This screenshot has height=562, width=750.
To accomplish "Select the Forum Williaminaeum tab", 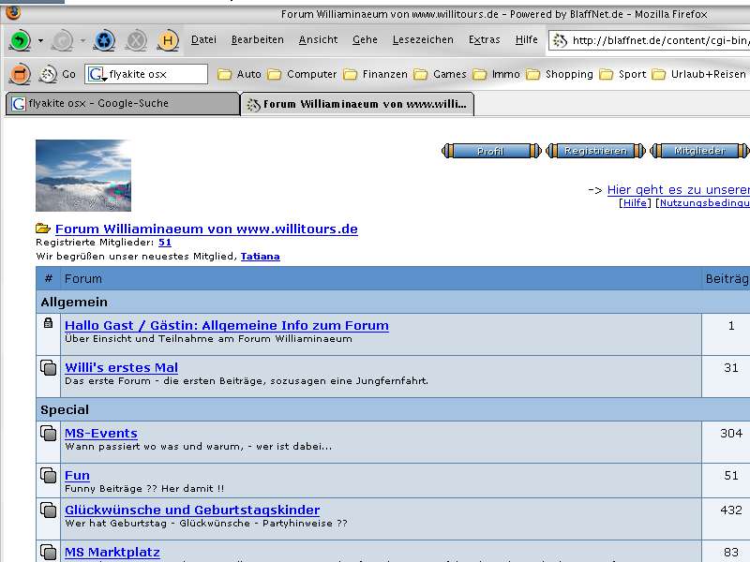I will [357, 104].
